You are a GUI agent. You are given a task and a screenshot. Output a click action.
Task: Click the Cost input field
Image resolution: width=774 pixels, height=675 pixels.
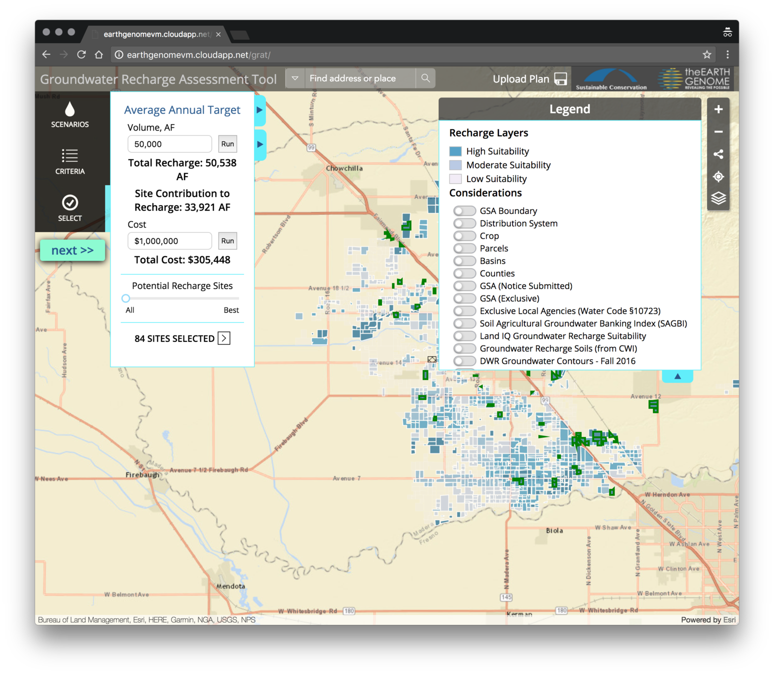point(170,241)
